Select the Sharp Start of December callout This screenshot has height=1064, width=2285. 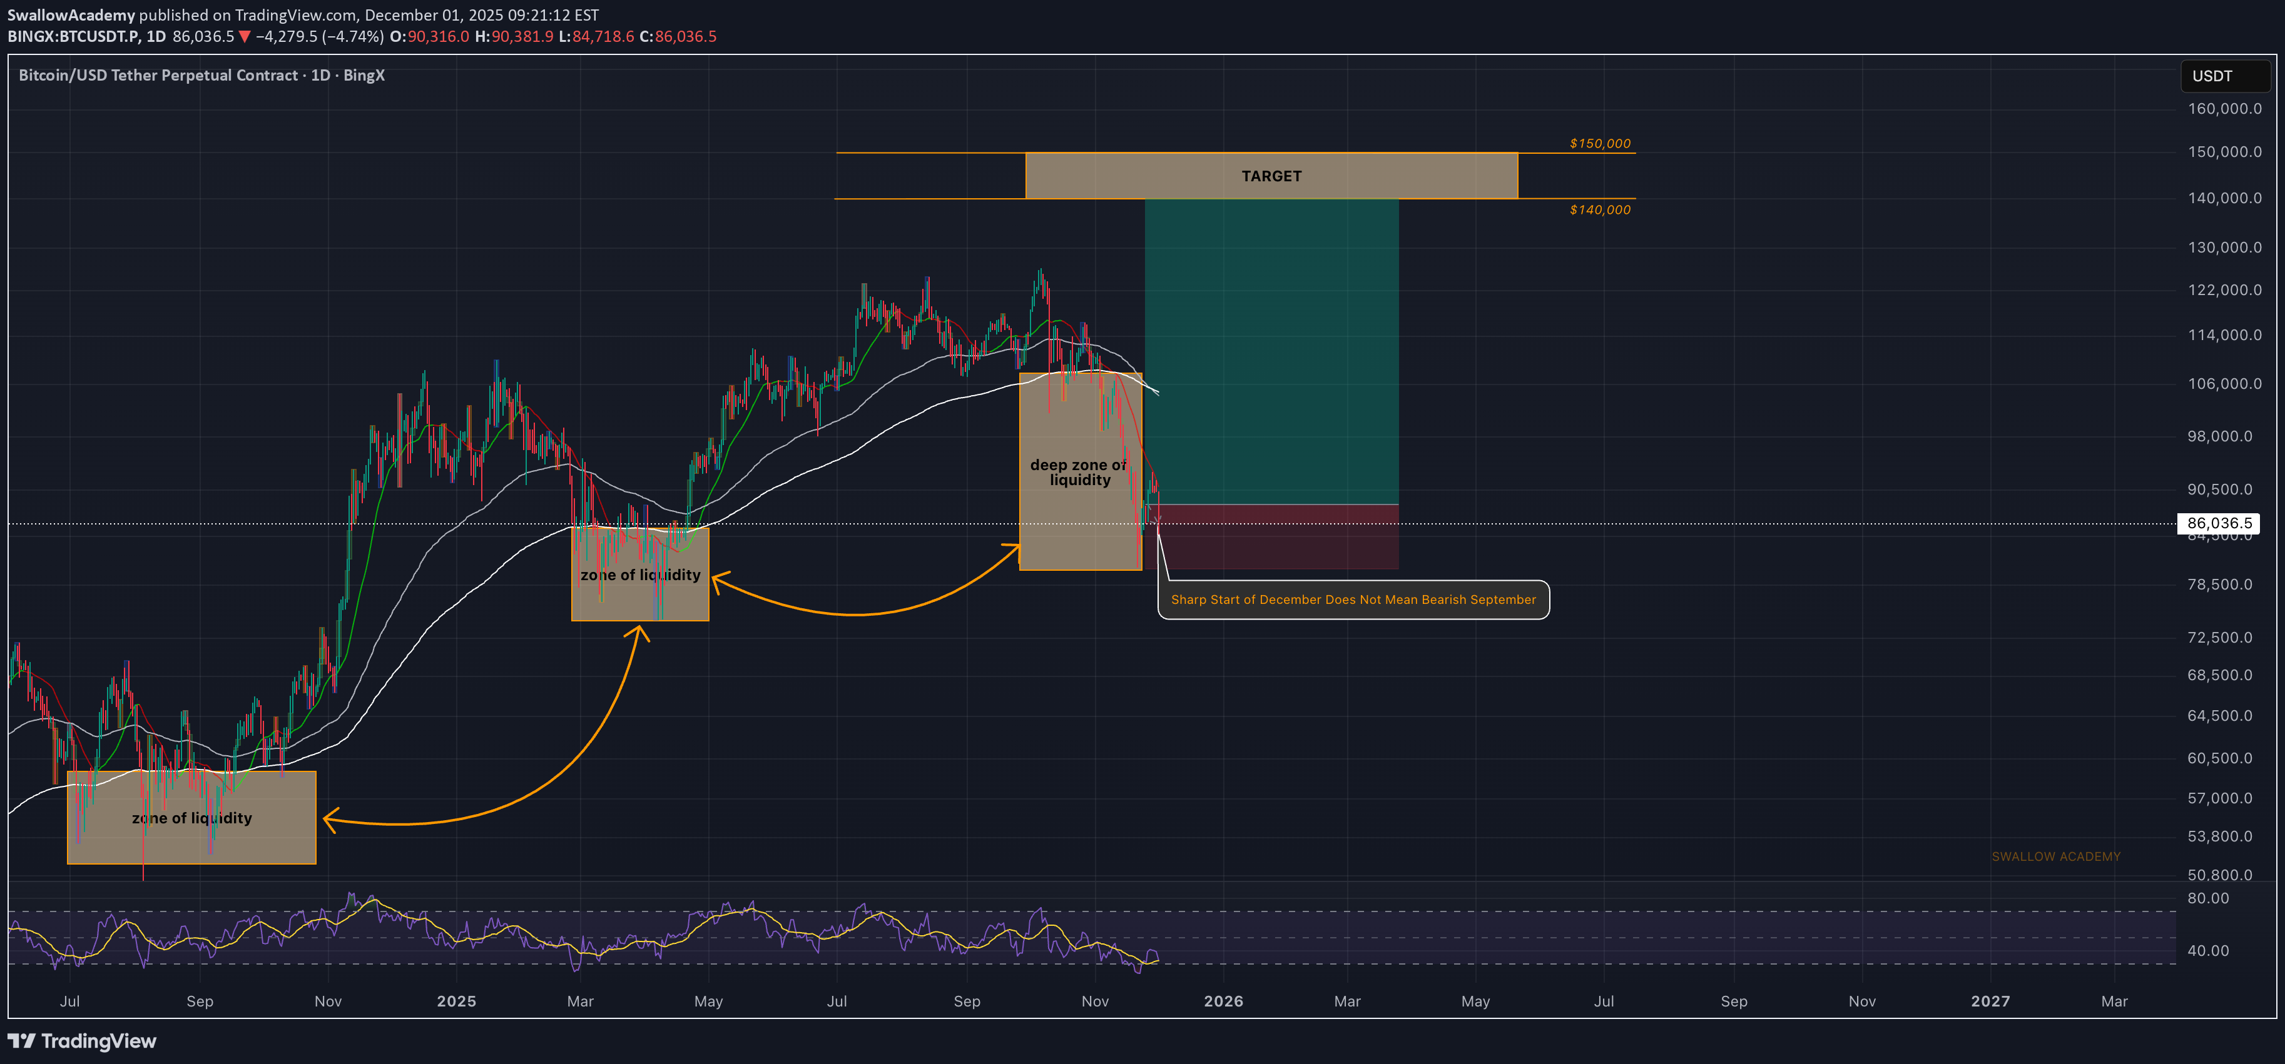click(x=1352, y=600)
